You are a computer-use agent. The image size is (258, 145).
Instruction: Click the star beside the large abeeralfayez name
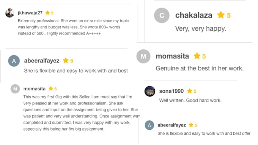pyautogui.click(x=66, y=61)
